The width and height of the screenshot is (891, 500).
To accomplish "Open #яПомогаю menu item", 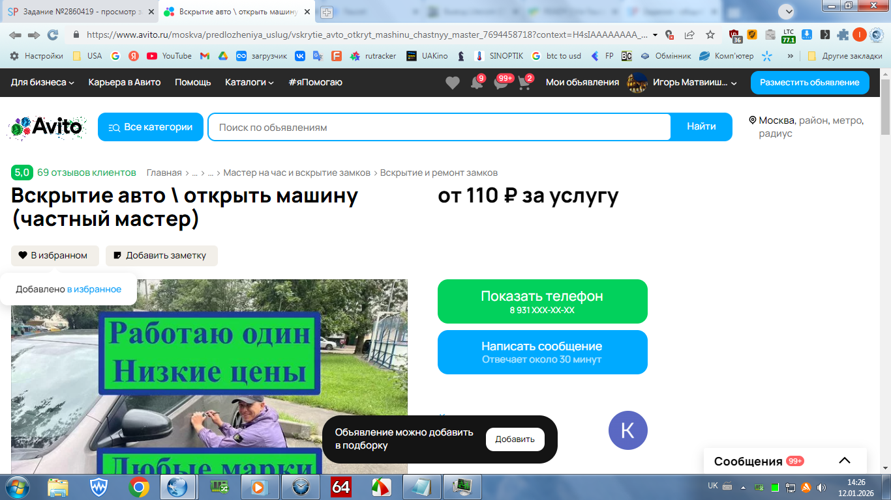I will [315, 83].
